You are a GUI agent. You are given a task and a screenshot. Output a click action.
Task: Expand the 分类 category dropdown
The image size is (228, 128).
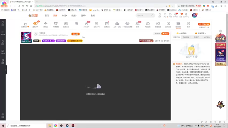64,16
